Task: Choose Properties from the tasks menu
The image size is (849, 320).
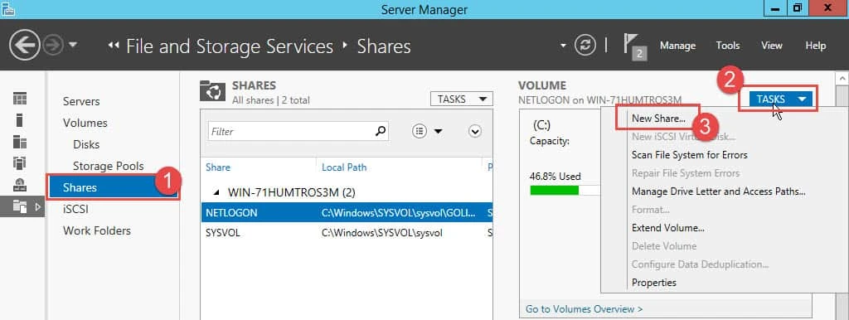Action: (x=654, y=283)
